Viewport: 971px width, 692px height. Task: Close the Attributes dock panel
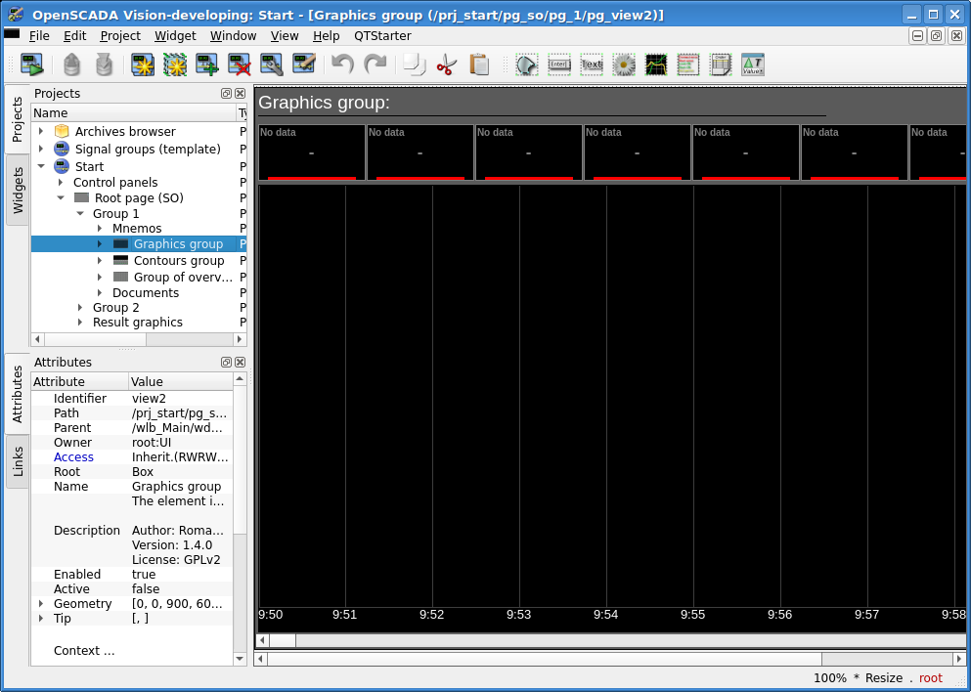tap(240, 363)
